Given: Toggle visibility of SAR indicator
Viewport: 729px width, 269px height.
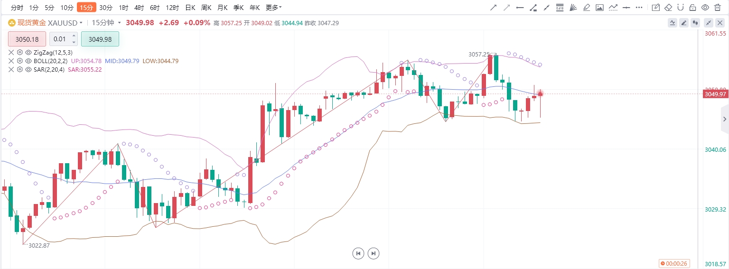Looking at the screenshot, I should [x=28, y=69].
